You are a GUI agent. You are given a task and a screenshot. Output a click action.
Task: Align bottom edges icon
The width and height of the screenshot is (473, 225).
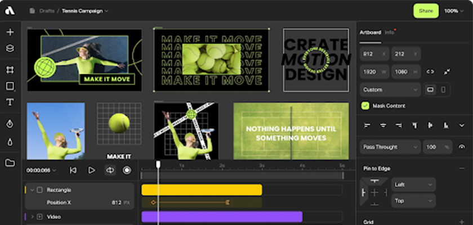coord(445,125)
